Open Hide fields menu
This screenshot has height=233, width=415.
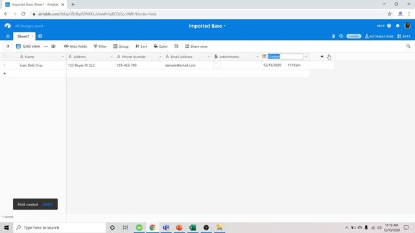point(75,46)
